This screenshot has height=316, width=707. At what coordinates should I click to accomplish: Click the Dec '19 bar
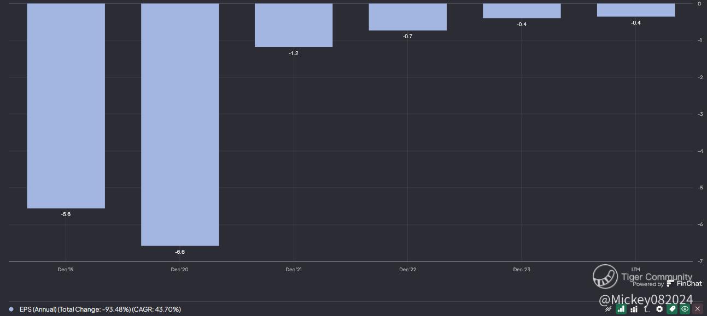[66, 106]
